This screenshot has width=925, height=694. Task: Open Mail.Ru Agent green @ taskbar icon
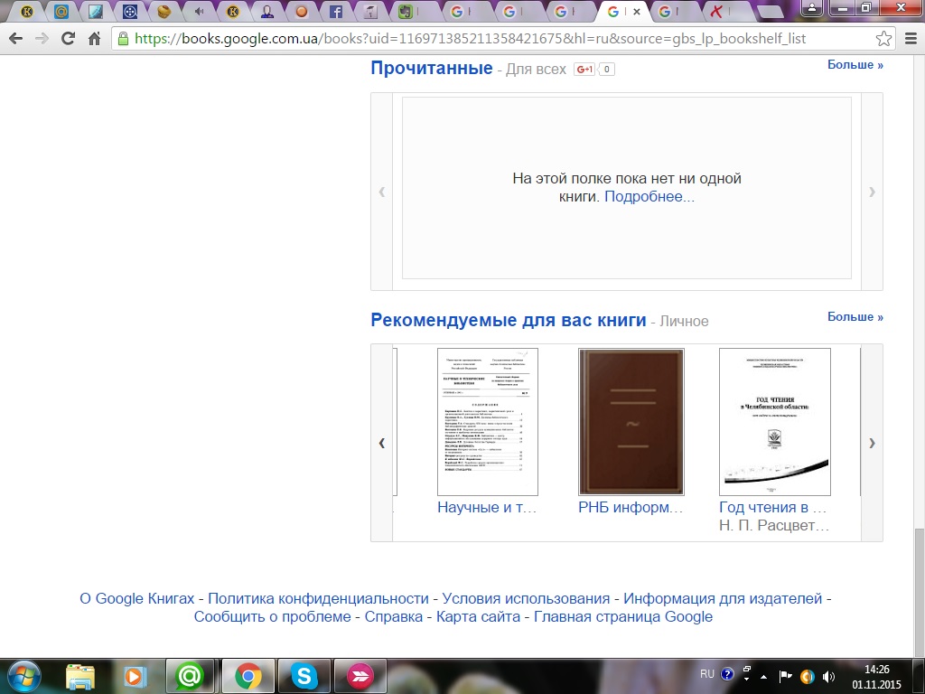click(x=190, y=676)
